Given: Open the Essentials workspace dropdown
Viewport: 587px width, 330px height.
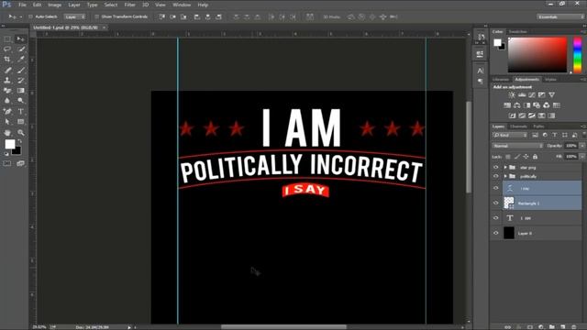Looking at the screenshot, I should tap(560, 16).
